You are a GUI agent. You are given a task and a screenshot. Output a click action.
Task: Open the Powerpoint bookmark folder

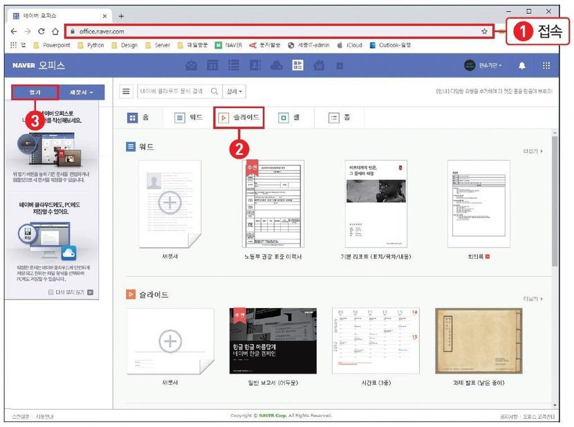52,45
